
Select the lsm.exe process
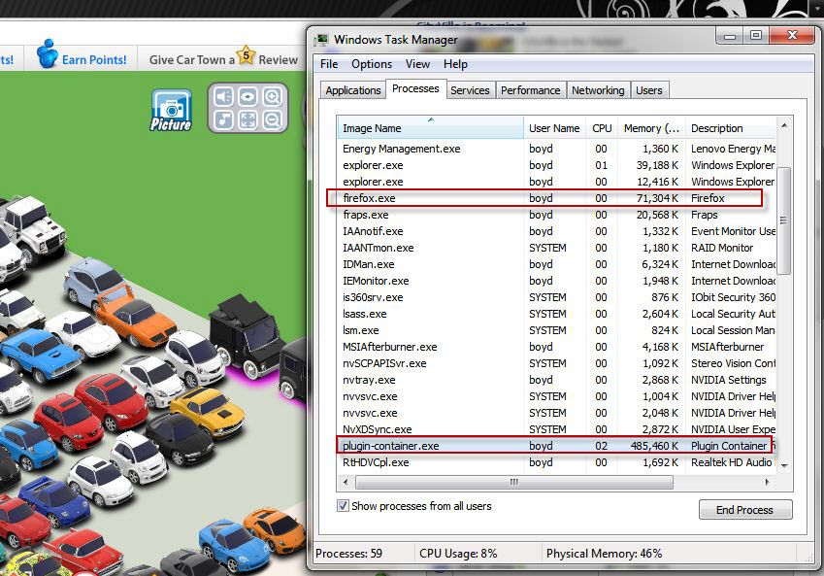[x=557, y=330]
